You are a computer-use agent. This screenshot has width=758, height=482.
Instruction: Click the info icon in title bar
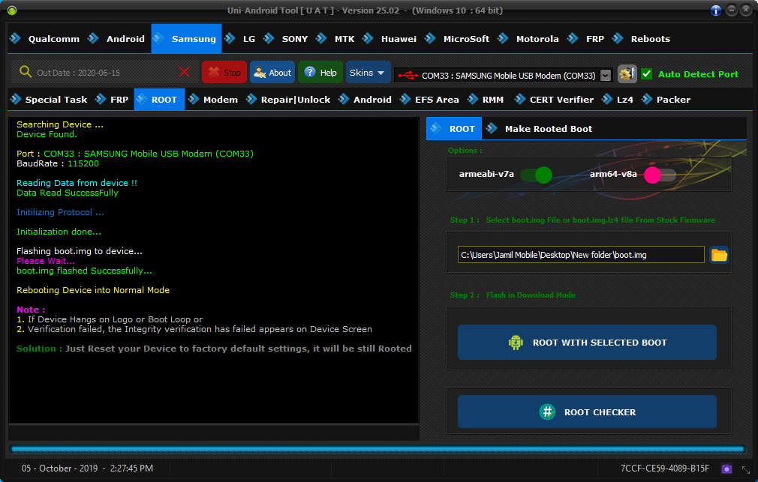[x=715, y=10]
